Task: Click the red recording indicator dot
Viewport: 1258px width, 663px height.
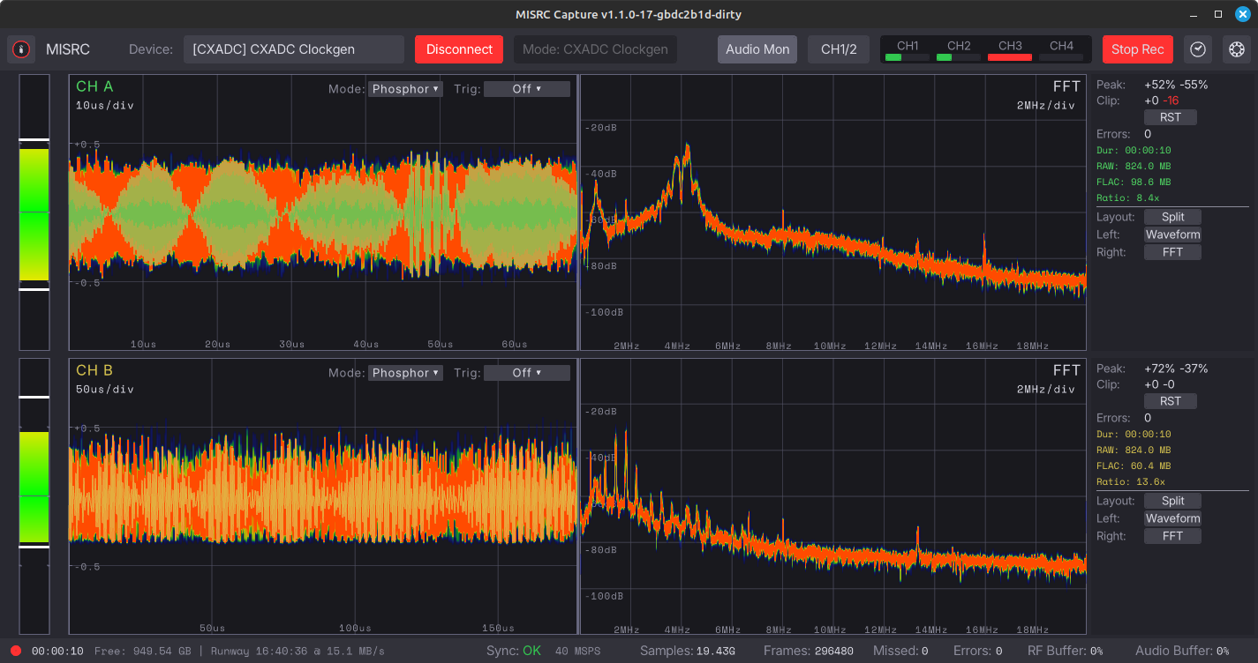Action: tap(16, 651)
